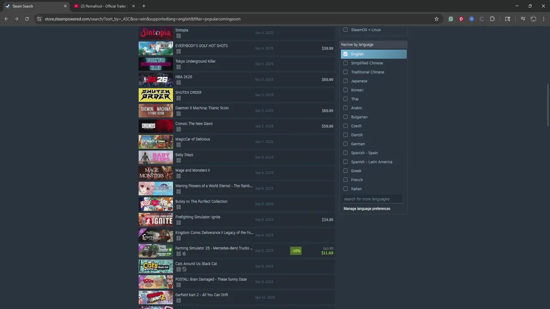
Task: Tick Spanish - Spain checkbox
Action: click(345, 153)
